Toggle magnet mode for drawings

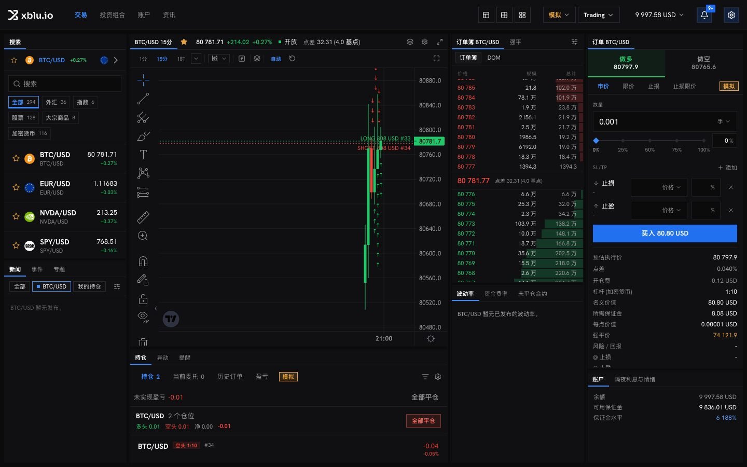click(143, 261)
